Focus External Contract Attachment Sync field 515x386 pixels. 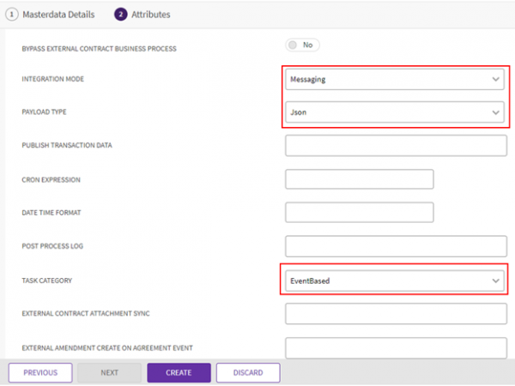(x=394, y=314)
